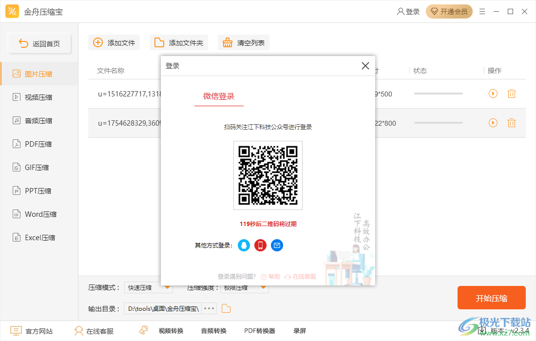The height and width of the screenshot is (341, 536).
Task: Close the 登录 dialog
Action: point(365,66)
